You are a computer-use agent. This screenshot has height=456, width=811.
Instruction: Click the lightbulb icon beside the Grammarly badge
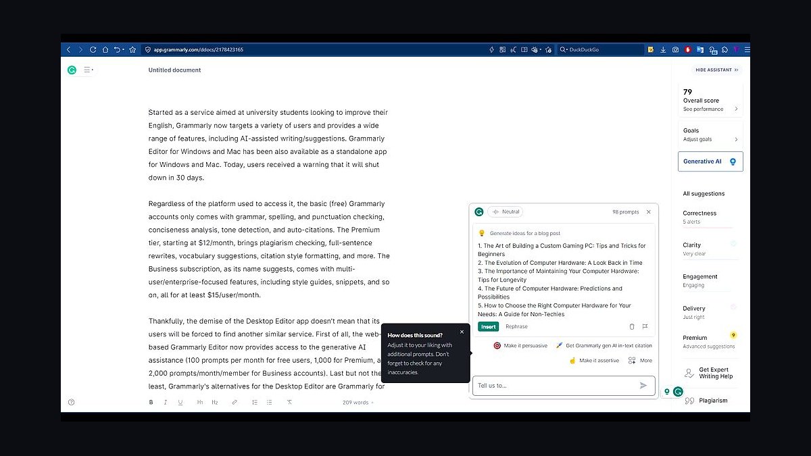pos(667,391)
